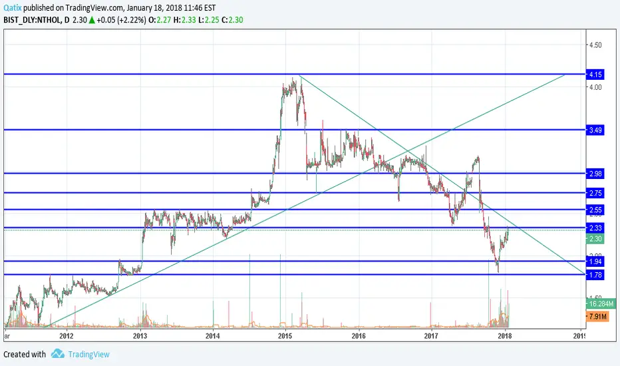Click the 2014 time axis label
The image size is (620, 366).
point(213,336)
